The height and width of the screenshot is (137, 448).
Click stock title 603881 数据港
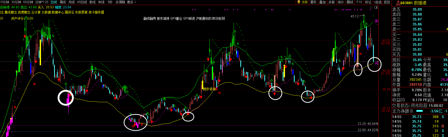pyautogui.click(x=413, y=3)
